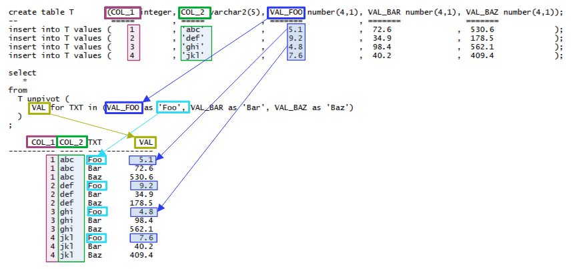The height and width of the screenshot is (269, 571).
Task: Click the select keyword
Action: pyautogui.click(x=22, y=73)
